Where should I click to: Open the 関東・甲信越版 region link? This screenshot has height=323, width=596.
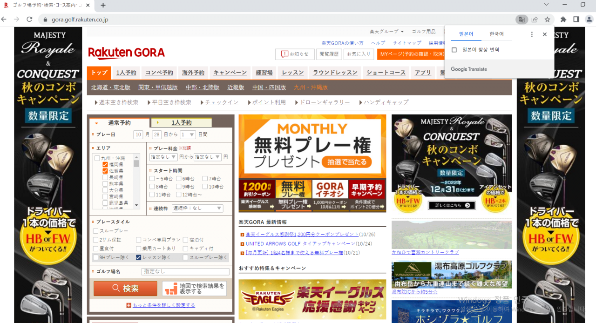158,87
